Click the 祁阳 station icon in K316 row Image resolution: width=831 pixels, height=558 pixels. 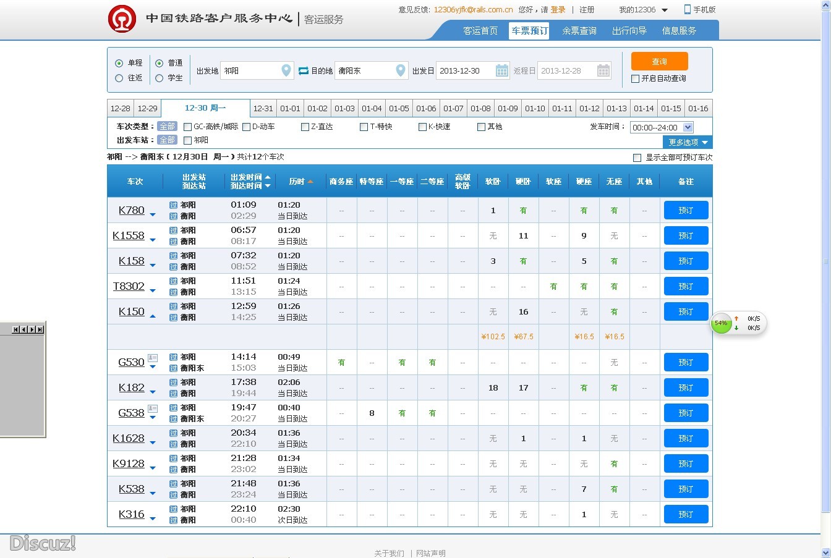(x=173, y=509)
